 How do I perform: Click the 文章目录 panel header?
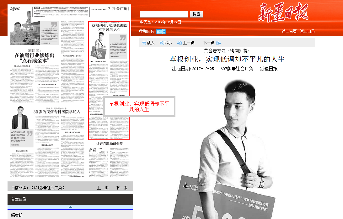19,199
